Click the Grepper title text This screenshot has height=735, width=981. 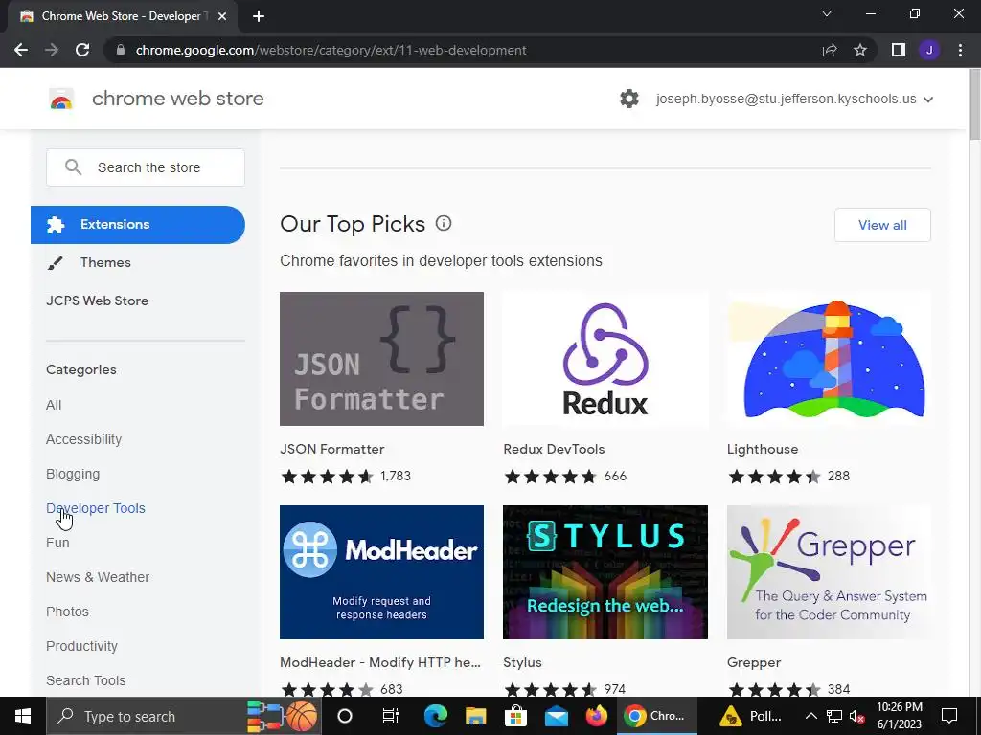pyautogui.click(x=754, y=662)
